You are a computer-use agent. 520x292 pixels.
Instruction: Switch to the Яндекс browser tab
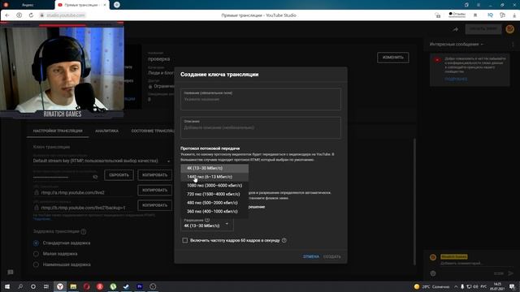pos(28,5)
